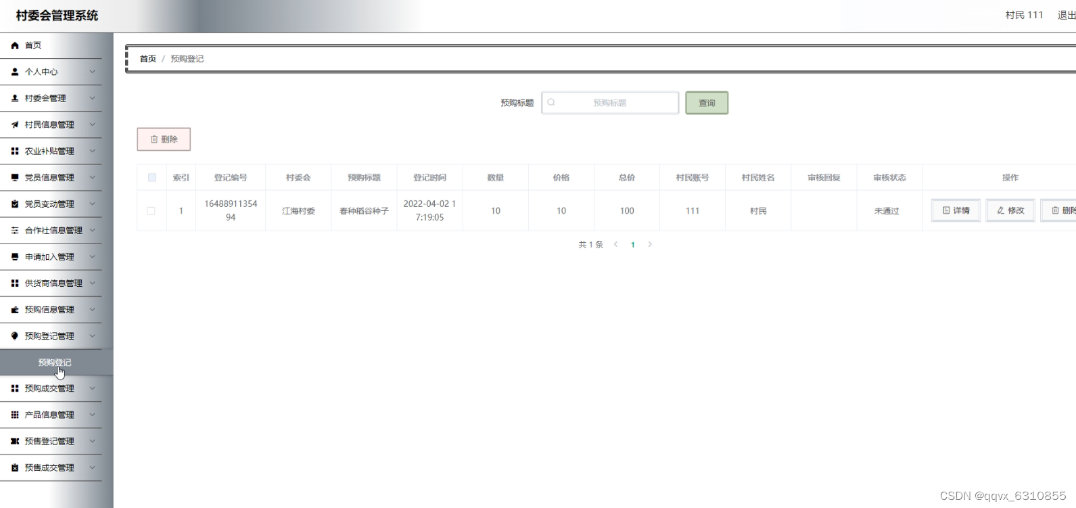Click the 预购信息管理 sidebar icon
The image size is (1076, 508).
coord(15,309)
